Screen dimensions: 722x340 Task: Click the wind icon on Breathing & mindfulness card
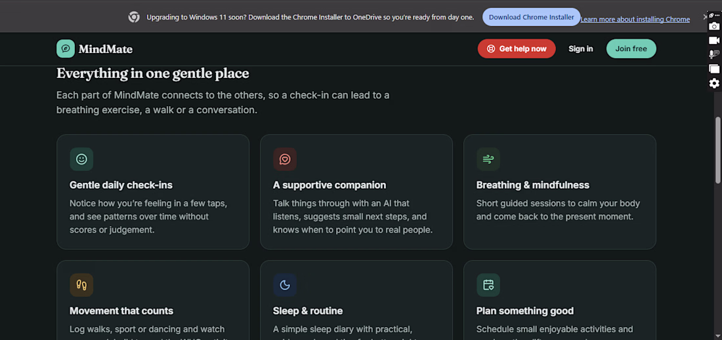[x=488, y=159]
